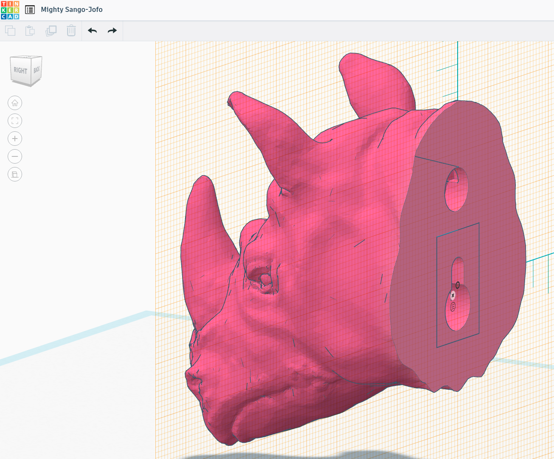The image size is (554, 459).
Task: Click the Tinkercad logo
Action: [10, 10]
